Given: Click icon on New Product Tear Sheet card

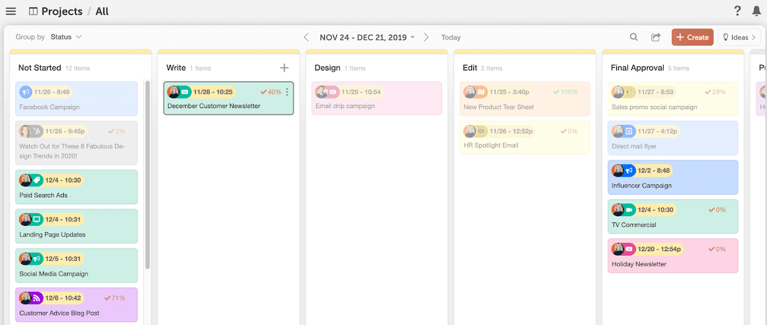Looking at the screenshot, I should [481, 92].
